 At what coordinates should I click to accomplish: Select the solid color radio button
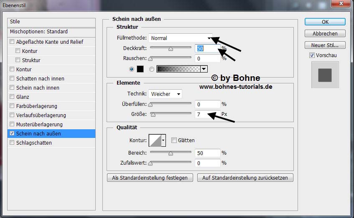click(x=132, y=69)
